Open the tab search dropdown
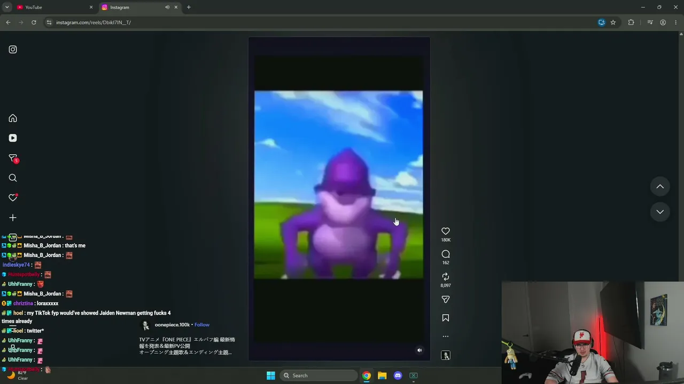The height and width of the screenshot is (384, 684). pos(7,7)
